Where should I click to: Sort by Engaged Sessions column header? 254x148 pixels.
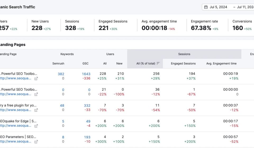point(183,64)
